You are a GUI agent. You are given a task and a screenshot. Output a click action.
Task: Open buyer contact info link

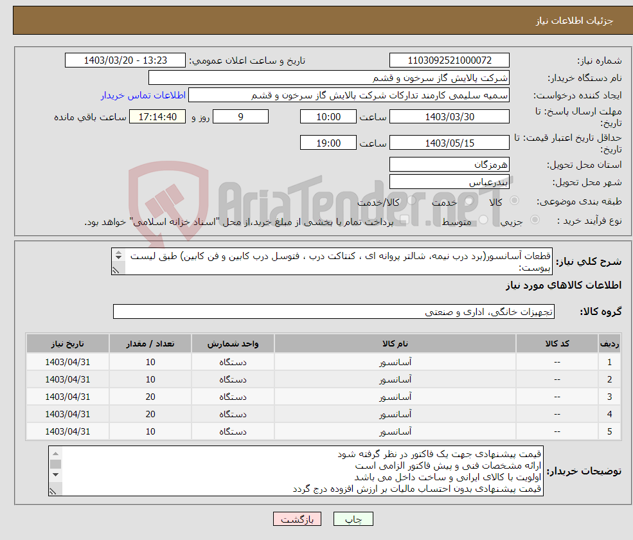click(143, 95)
